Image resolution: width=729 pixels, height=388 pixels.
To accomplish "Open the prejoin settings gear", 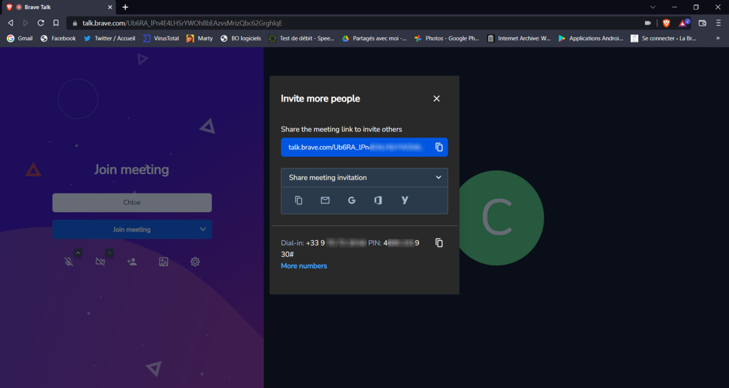I will coord(195,262).
